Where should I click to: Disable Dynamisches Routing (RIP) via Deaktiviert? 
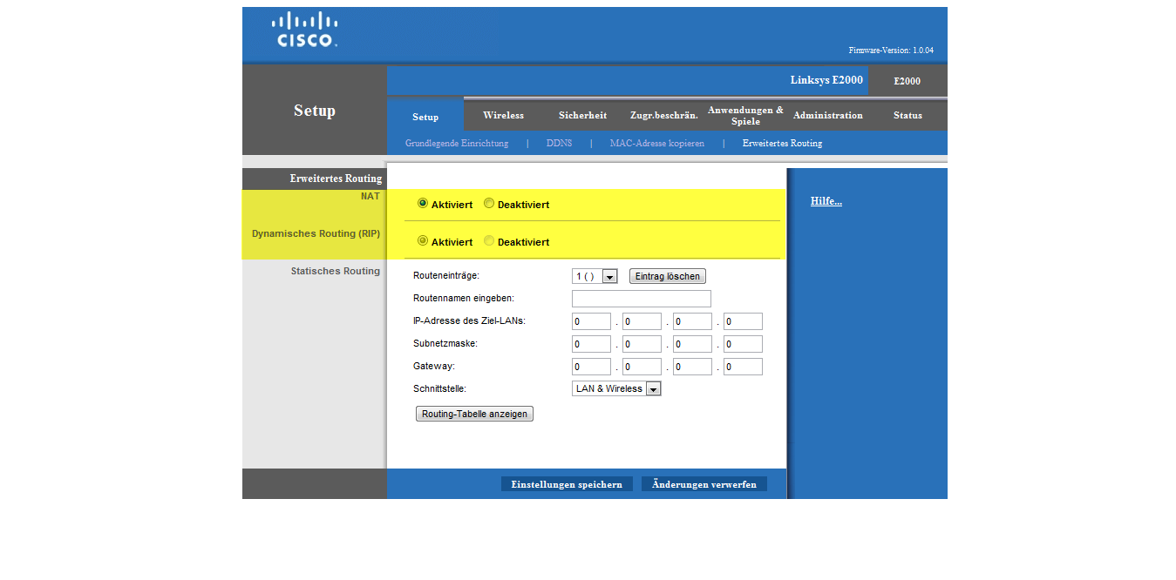pyautogui.click(x=489, y=241)
